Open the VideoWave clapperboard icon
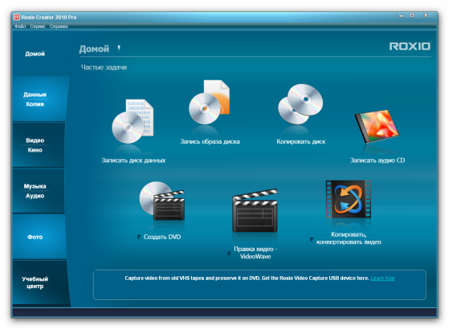Screen dimensions: 449x329 [255, 210]
